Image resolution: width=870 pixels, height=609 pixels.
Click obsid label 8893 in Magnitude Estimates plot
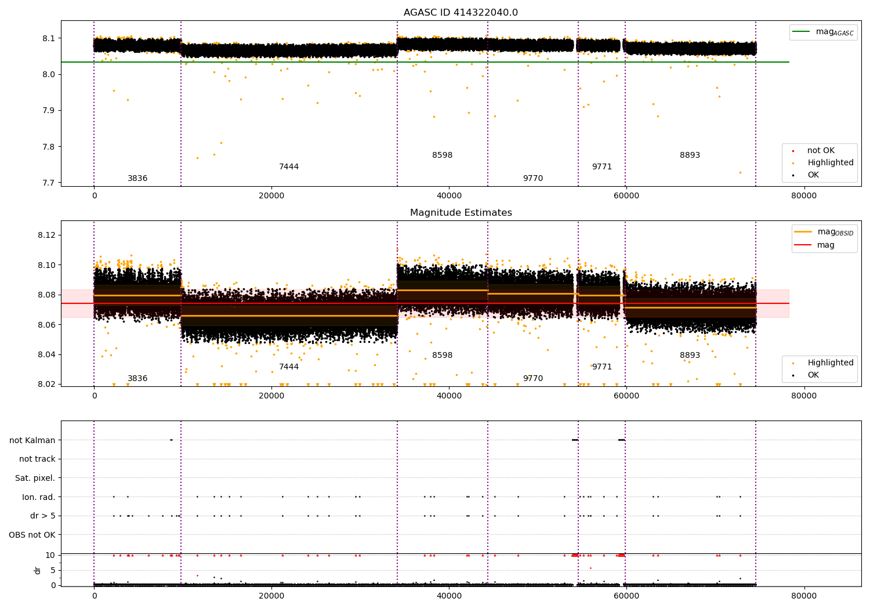tap(690, 356)
